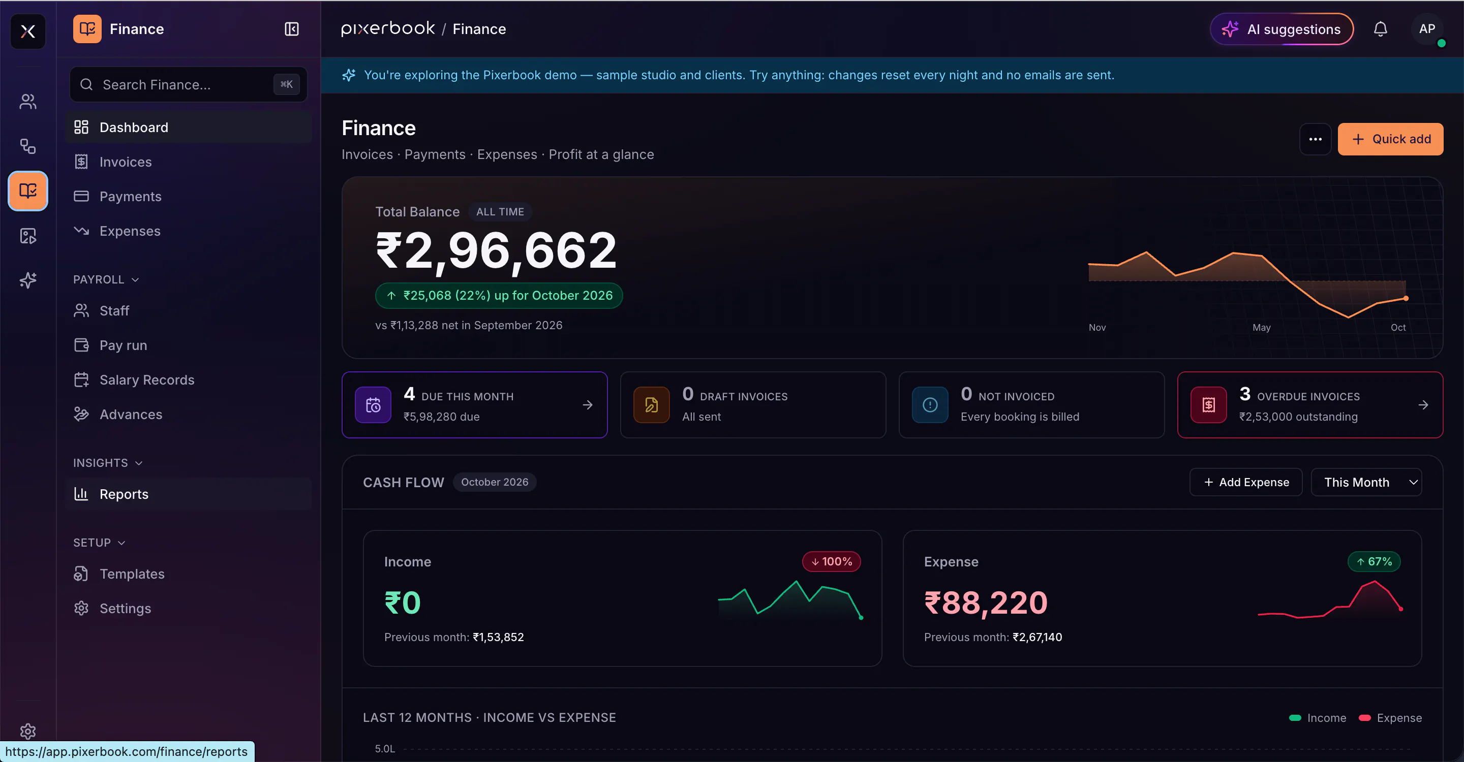Open the workflow icon in left rail
Viewport: 1464px width, 762px height.
pyautogui.click(x=28, y=146)
